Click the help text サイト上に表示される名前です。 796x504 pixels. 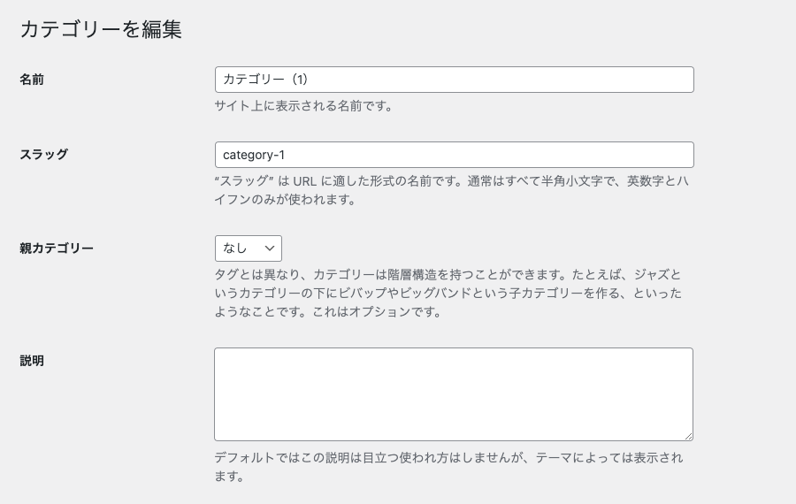point(304,106)
